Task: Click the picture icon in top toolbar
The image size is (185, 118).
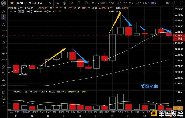Action: [x=86, y=3]
